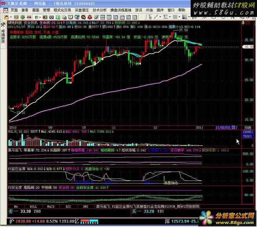Click the 深 index 12573.94 status entry
The height and width of the screenshot is (227, 257).
(x=182, y=221)
